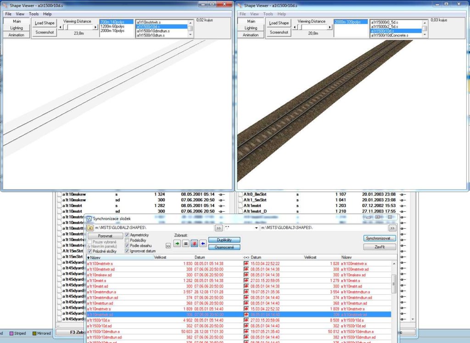The width and height of the screenshot is (470, 343).
Task: Click left viewer Viewing Distance left arrow
Action: click(x=60, y=27)
